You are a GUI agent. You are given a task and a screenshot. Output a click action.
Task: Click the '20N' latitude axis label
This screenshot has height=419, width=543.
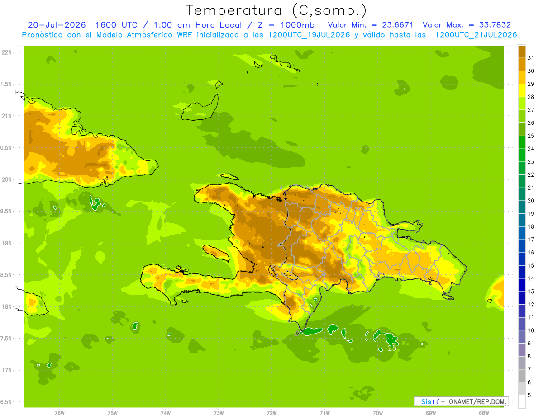tap(7, 179)
